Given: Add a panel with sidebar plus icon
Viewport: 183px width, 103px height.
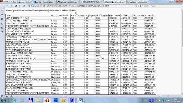Looking at the screenshot, I should (2, 32).
